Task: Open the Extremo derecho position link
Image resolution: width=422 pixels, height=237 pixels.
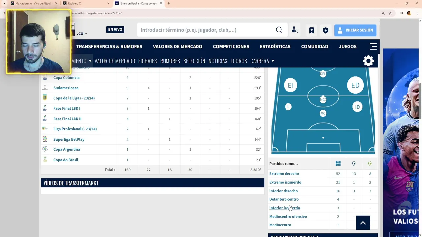Action: pyautogui.click(x=284, y=173)
